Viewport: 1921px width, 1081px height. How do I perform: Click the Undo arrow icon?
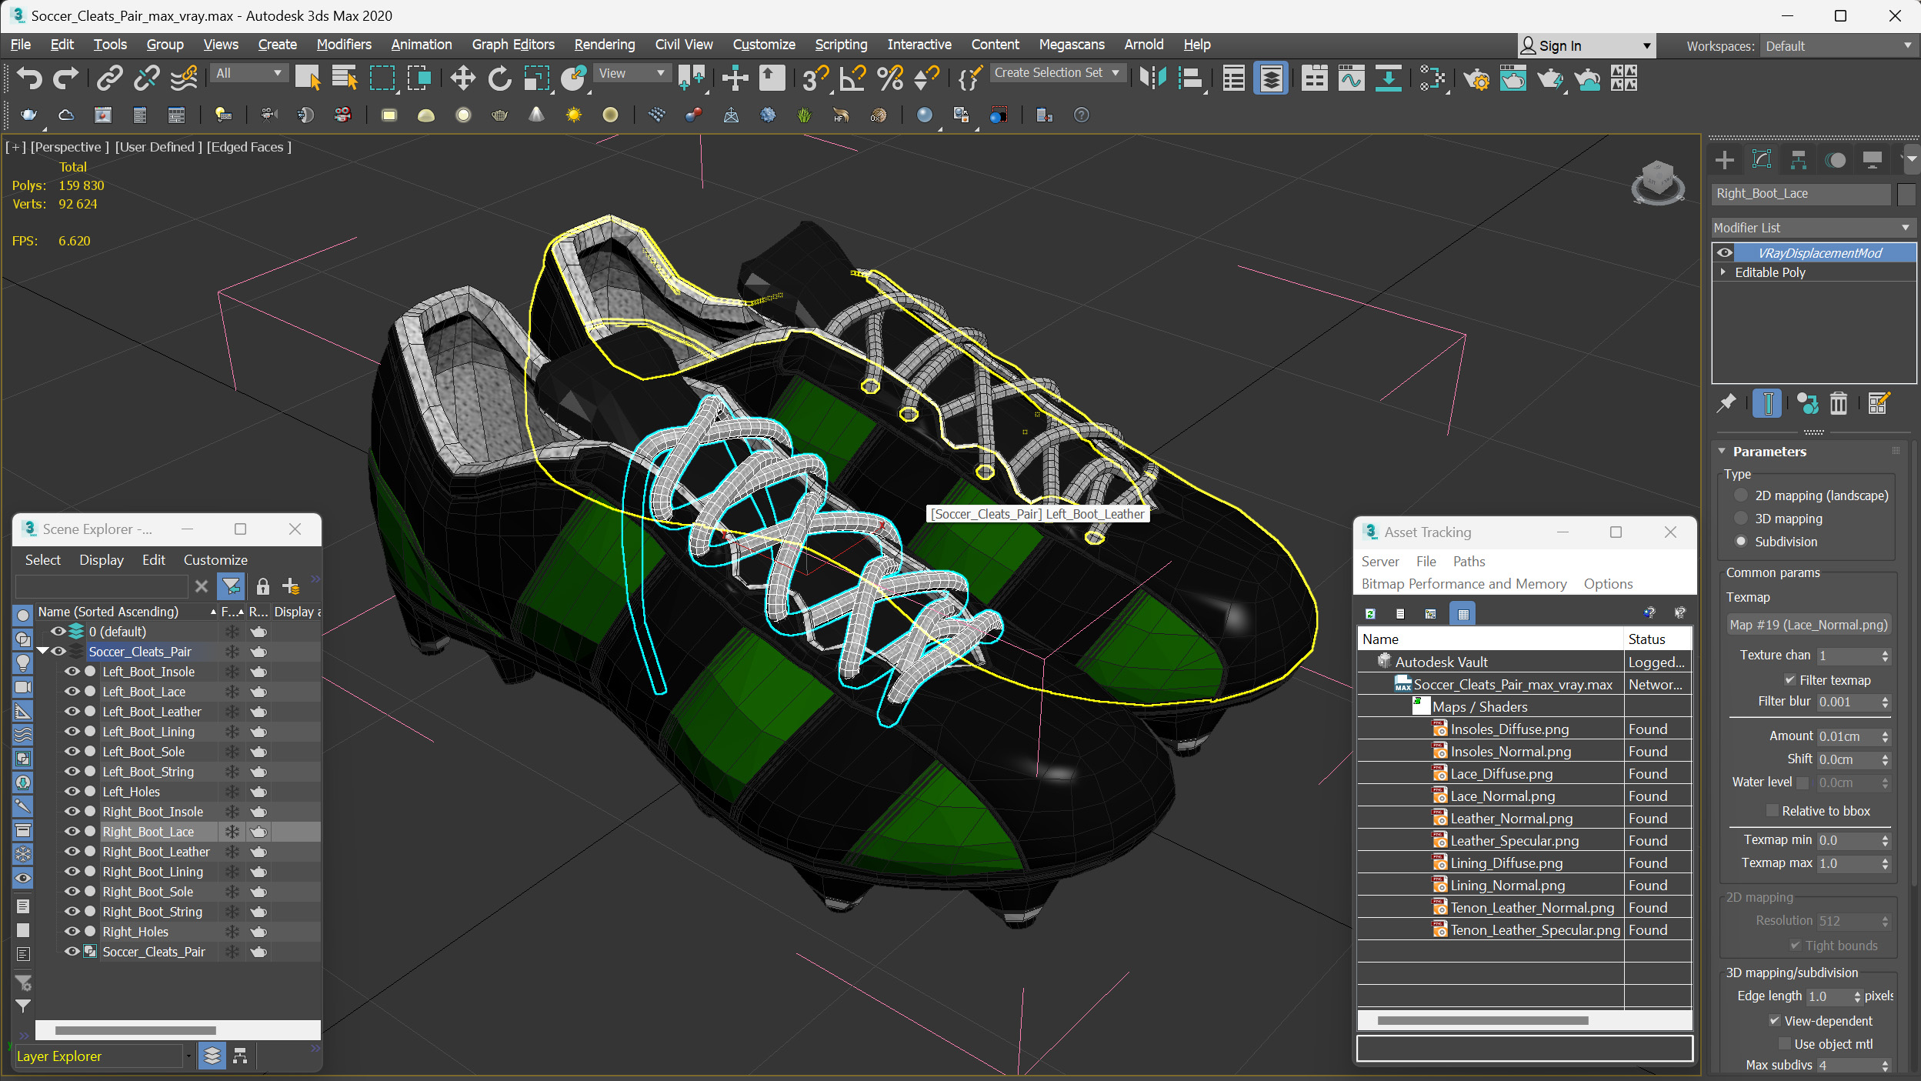tap(29, 78)
